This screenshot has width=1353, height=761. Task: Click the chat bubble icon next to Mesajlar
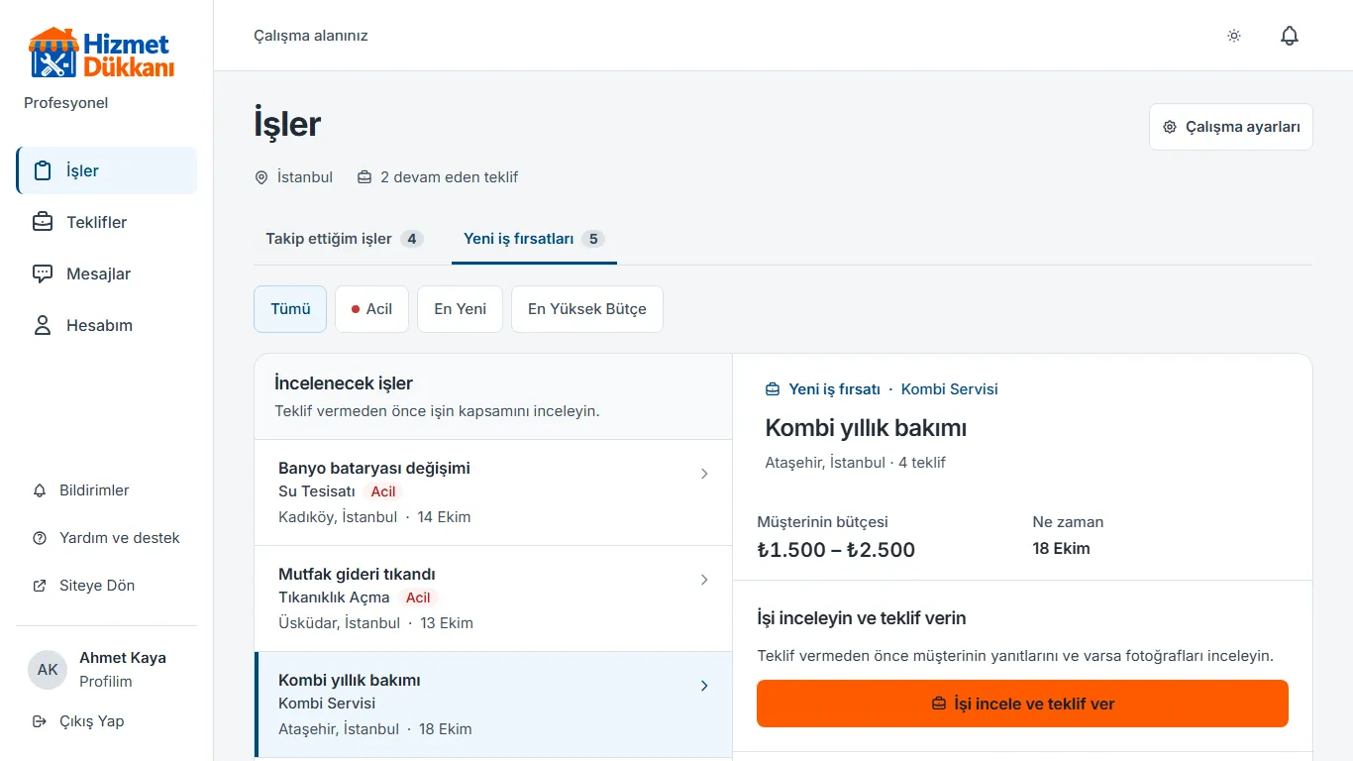pyautogui.click(x=43, y=273)
